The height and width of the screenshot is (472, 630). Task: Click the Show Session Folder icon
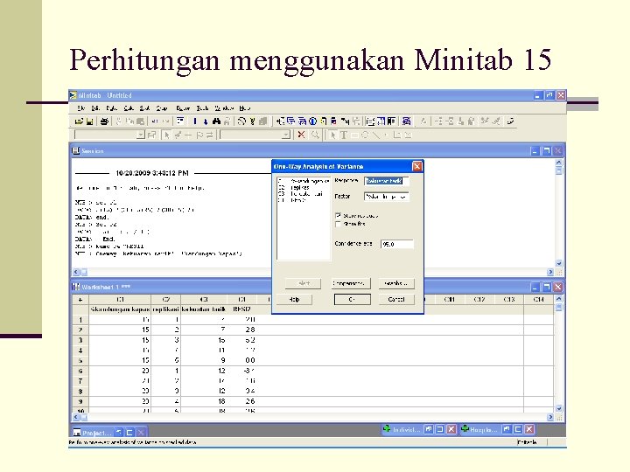click(281, 121)
